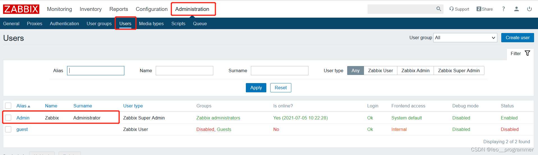Click 'Zabbix Super Admin' user type cell
Screen dimensions: 538x155
pyautogui.click(x=144, y=118)
